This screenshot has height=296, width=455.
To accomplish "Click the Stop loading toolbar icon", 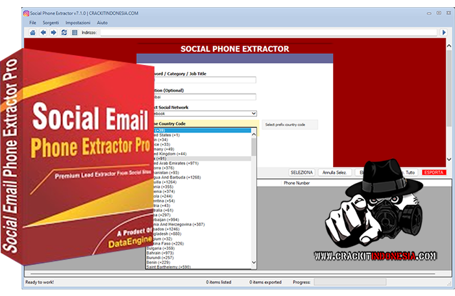I will (74, 32).
